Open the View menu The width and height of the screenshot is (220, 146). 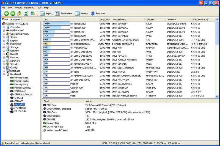point(10,8)
